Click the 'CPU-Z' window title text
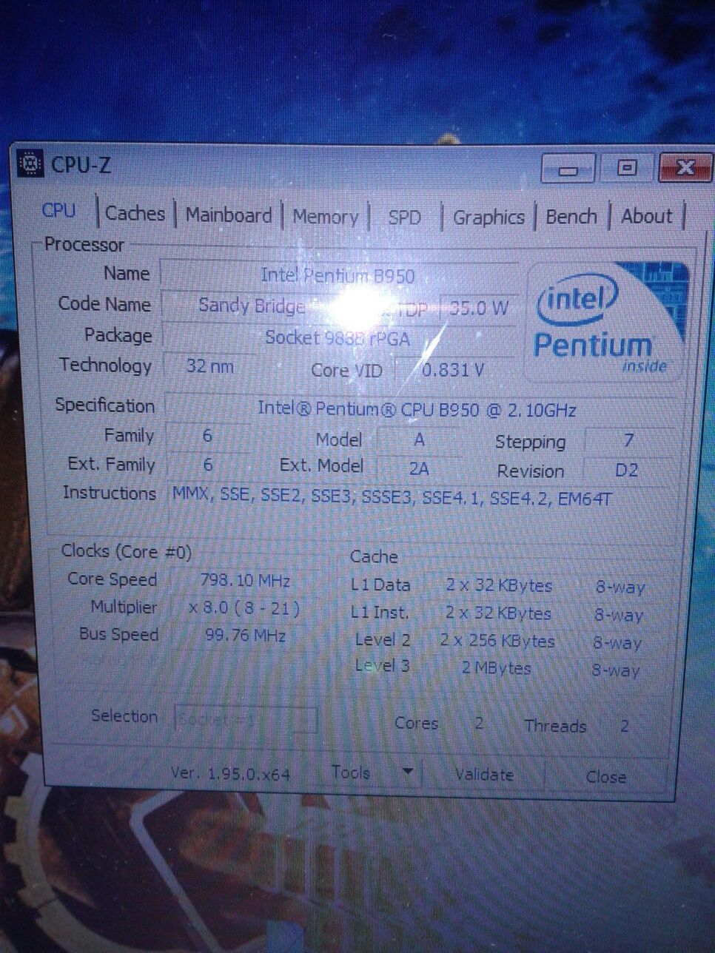This screenshot has width=715, height=953. tap(81, 164)
